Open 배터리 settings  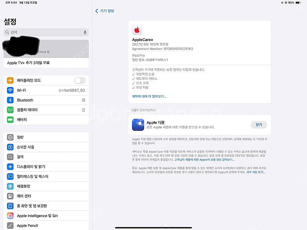click(46, 120)
